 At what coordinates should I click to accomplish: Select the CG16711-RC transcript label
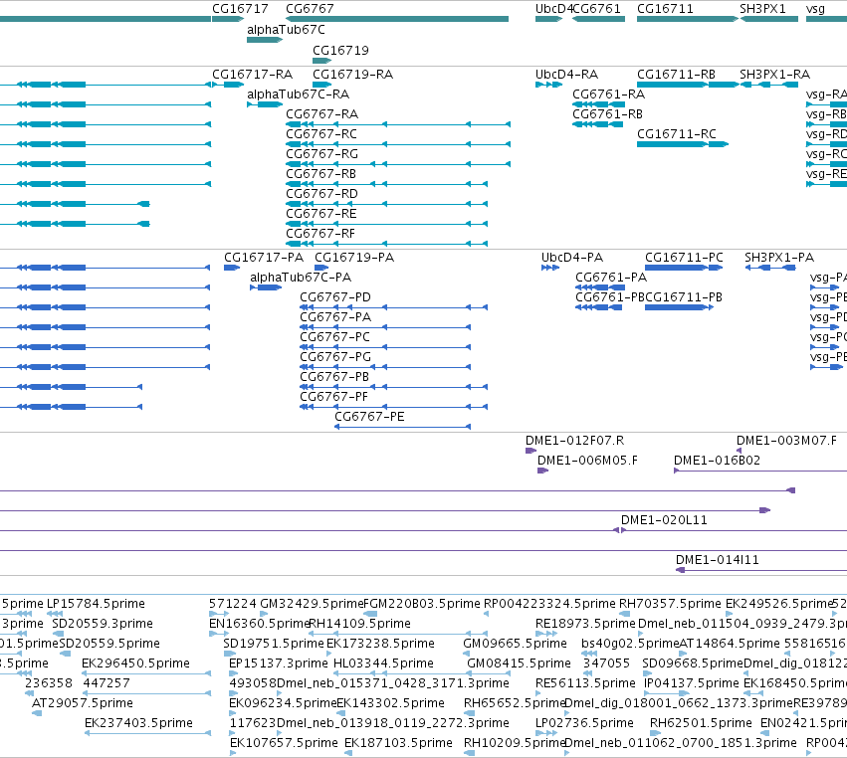677,134
